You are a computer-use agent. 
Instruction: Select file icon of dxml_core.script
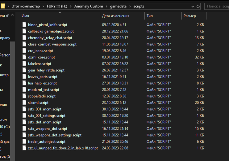tap(24, 57)
